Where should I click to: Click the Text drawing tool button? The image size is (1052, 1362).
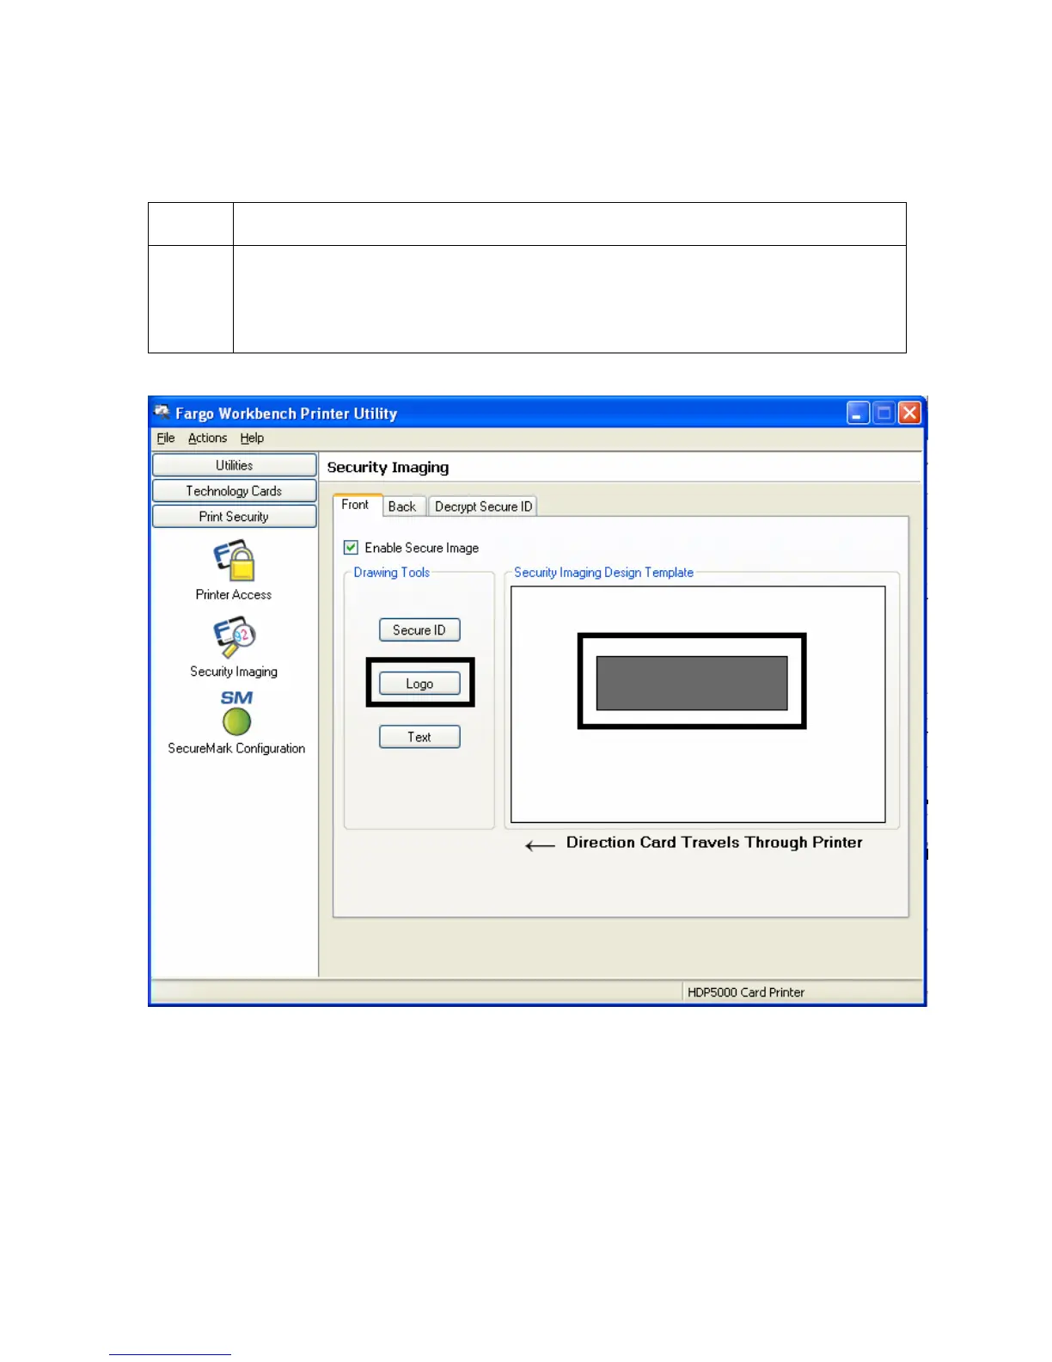click(x=419, y=737)
